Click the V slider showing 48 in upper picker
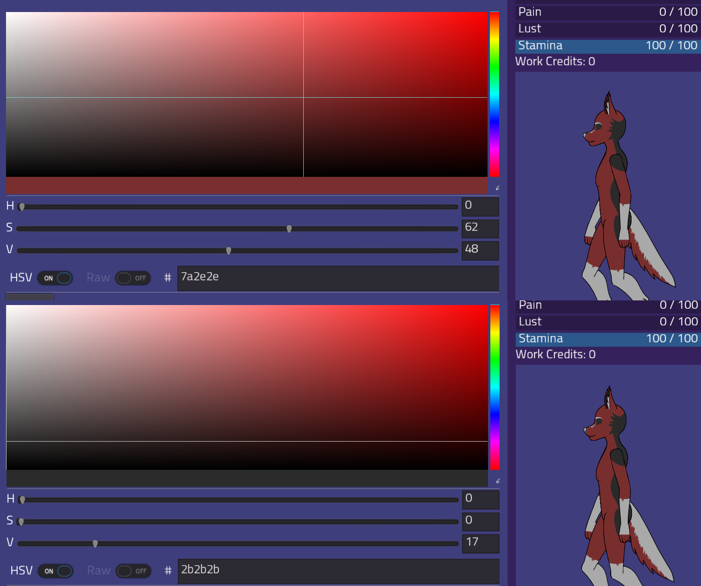The width and height of the screenshot is (701, 586). [x=238, y=250]
